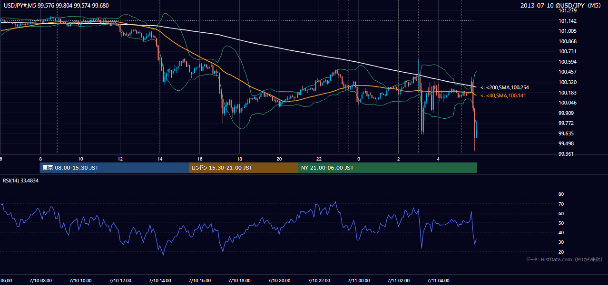Click price axis label 100.046
This screenshot has width=608, height=285.
click(568, 103)
